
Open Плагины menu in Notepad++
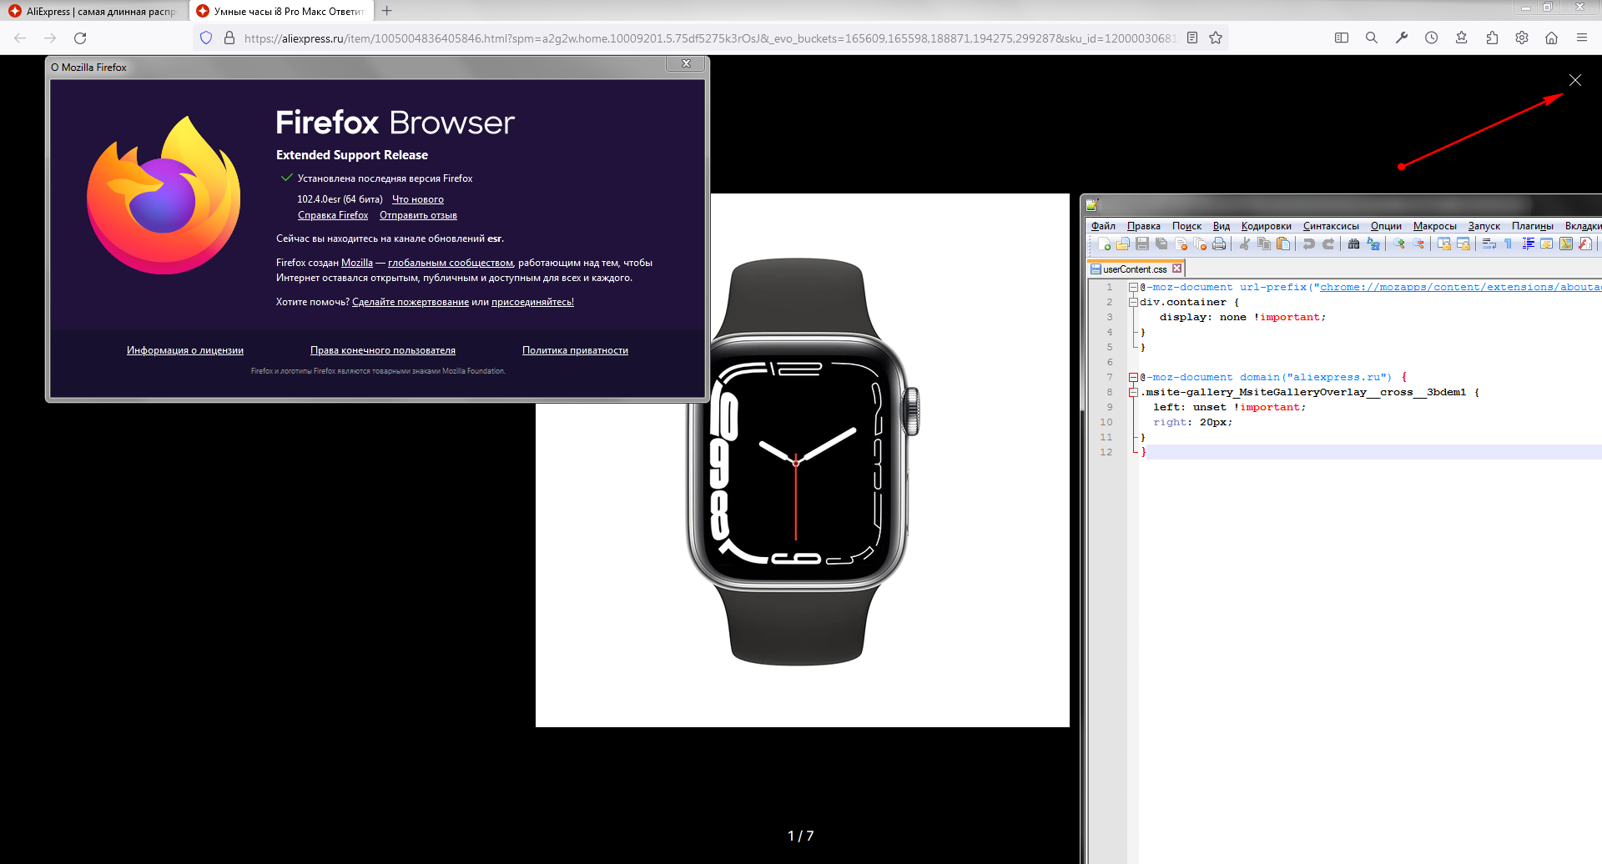pyautogui.click(x=1532, y=226)
